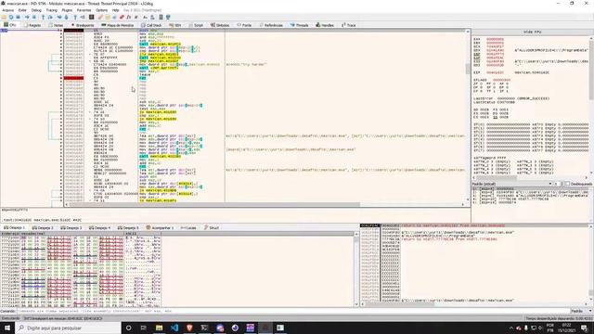
Task: Click the last icon in the toolbar
Action: 167,17
